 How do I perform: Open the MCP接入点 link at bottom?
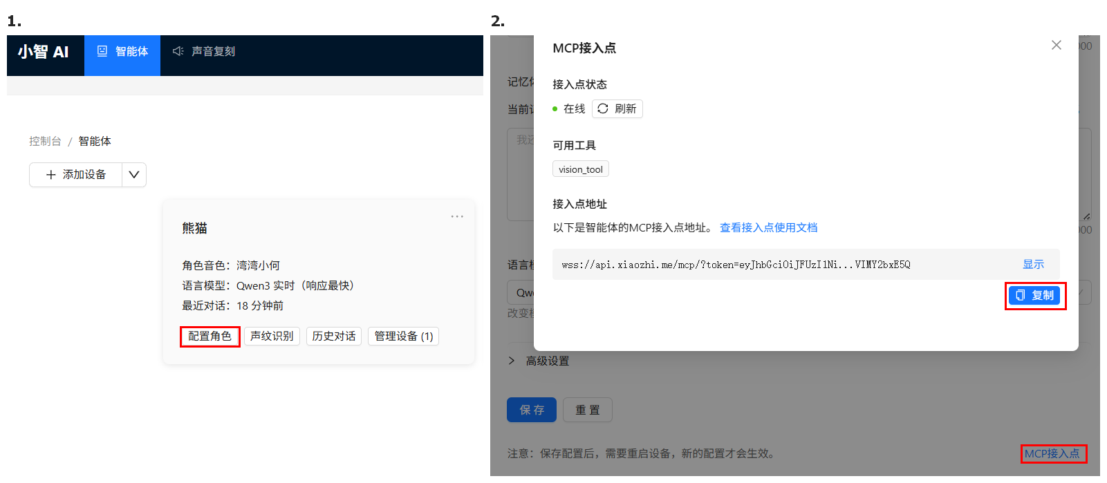point(1052,454)
